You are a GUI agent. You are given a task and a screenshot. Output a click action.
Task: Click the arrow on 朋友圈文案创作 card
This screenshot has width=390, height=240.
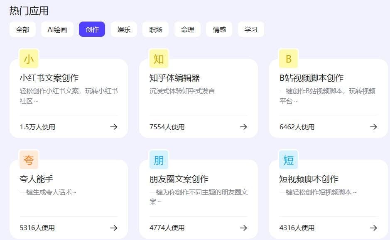pyautogui.click(x=243, y=228)
